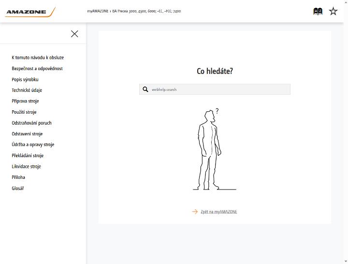348x264 pixels.
Task: Click the AMAZONE logo
Action: (30, 12)
